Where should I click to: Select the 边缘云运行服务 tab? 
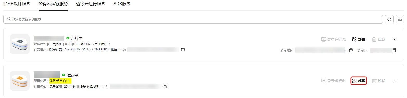tap(91, 4)
